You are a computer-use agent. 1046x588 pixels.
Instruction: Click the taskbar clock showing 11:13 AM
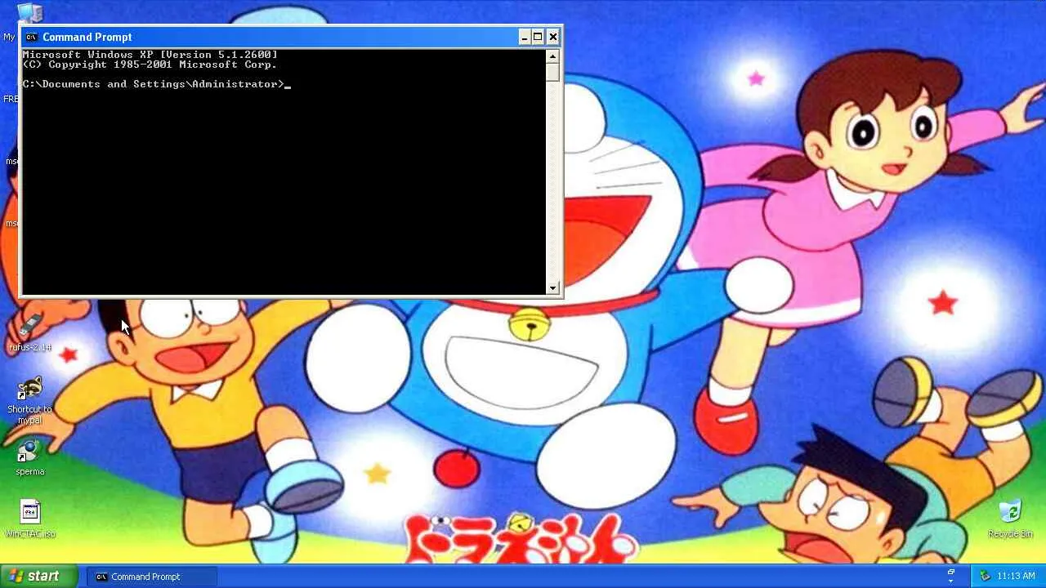pos(1016,577)
